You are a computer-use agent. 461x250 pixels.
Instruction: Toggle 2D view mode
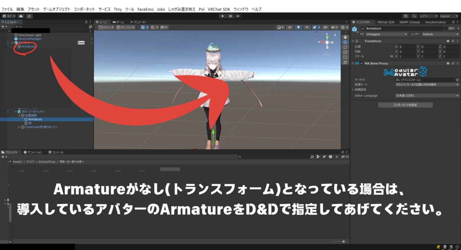click(289, 27)
